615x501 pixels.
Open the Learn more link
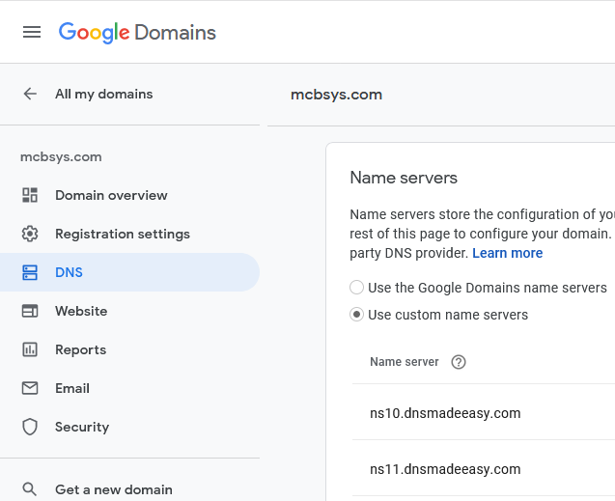coord(508,253)
